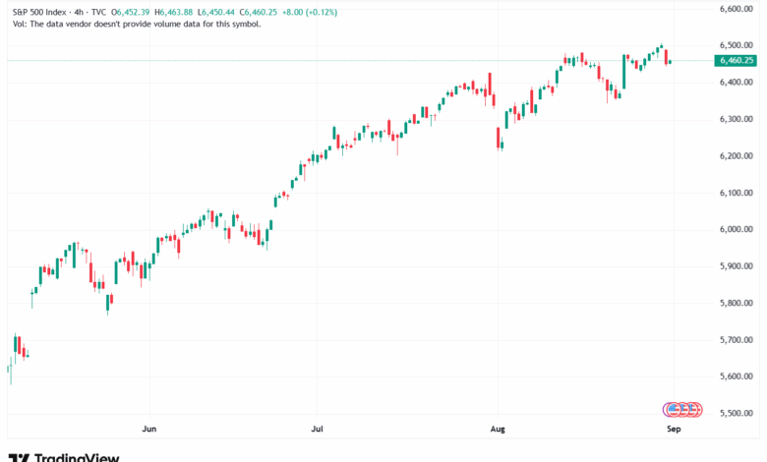This screenshot has height=462, width=767.
Task: Click the current price label 6,460.25
Action: pyautogui.click(x=736, y=60)
